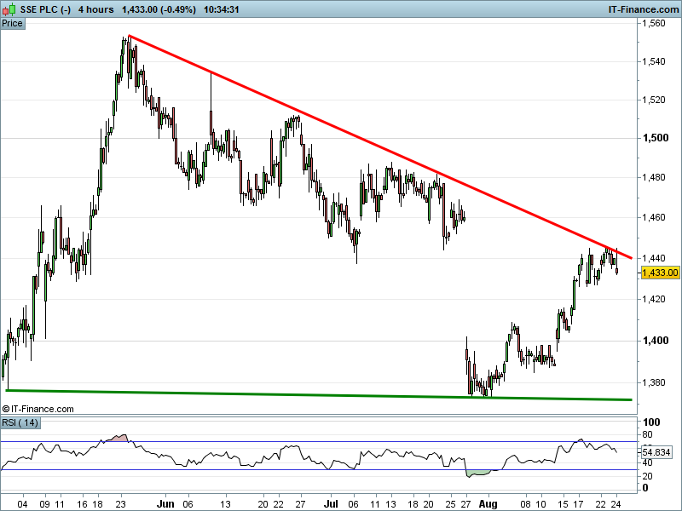The image size is (682, 511).
Task: Click the 1,460 price axis label
Action: 654,217
